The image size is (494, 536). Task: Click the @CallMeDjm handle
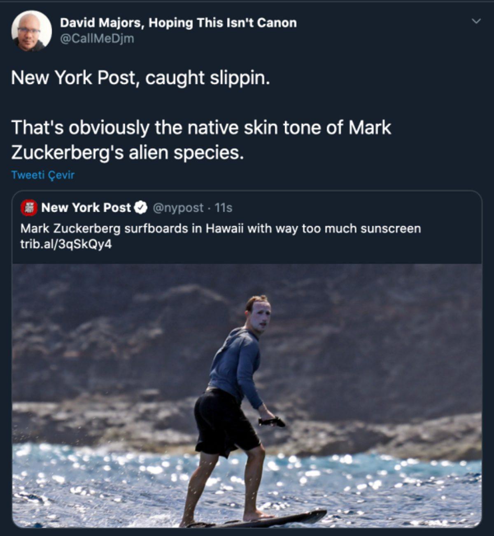point(97,39)
